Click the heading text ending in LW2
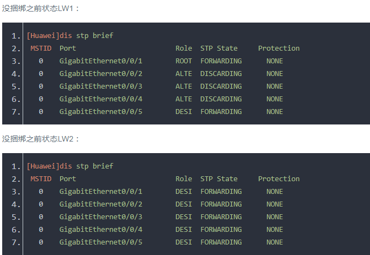370x255 pixels. coord(41,139)
